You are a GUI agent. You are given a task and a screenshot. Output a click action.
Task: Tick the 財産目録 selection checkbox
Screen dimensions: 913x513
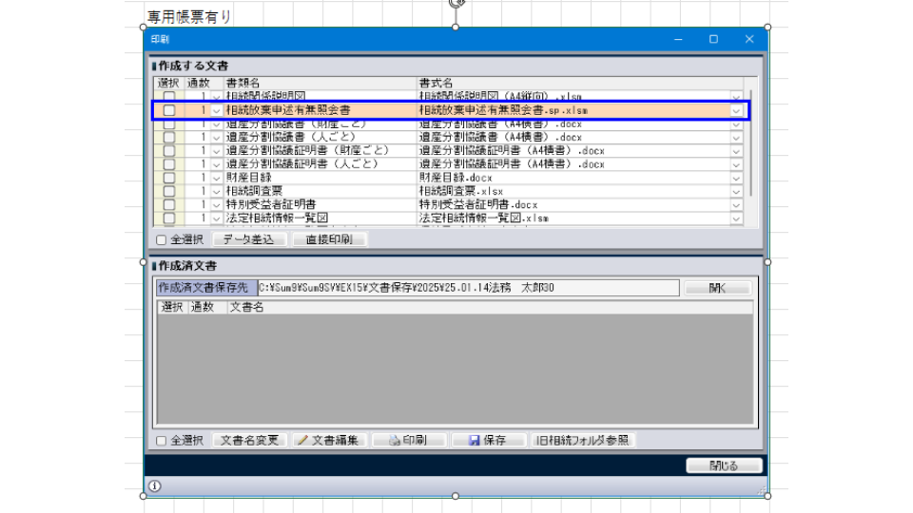coord(169,178)
